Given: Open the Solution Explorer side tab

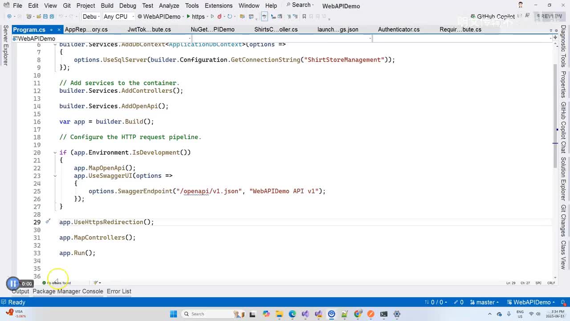Looking at the screenshot, I should (563, 179).
